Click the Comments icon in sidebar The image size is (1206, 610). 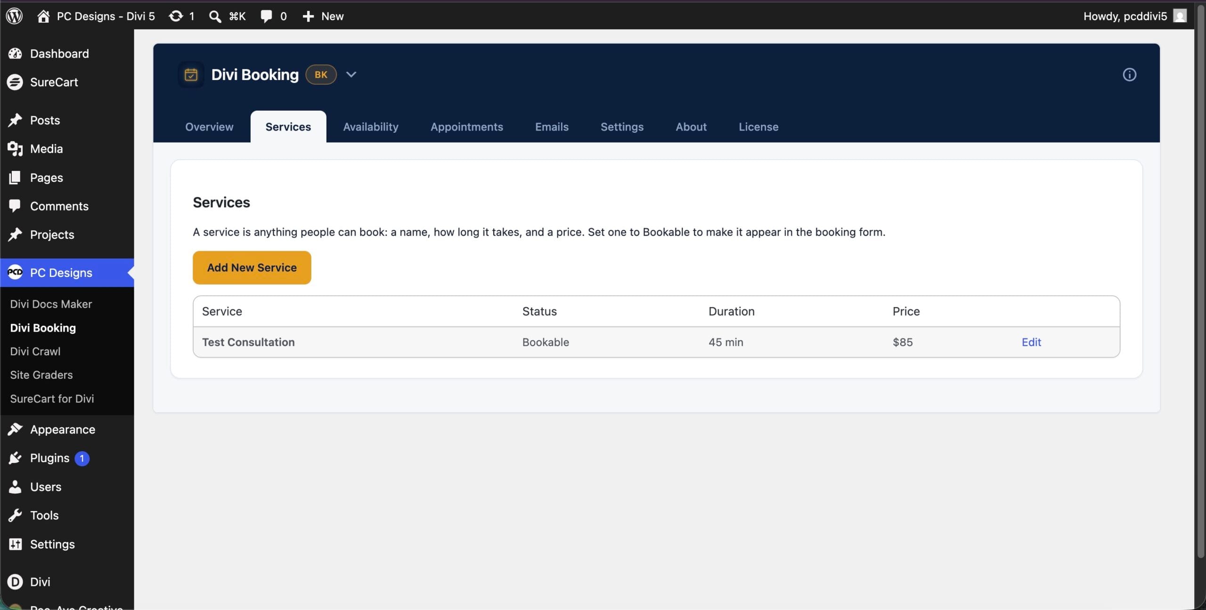(15, 206)
